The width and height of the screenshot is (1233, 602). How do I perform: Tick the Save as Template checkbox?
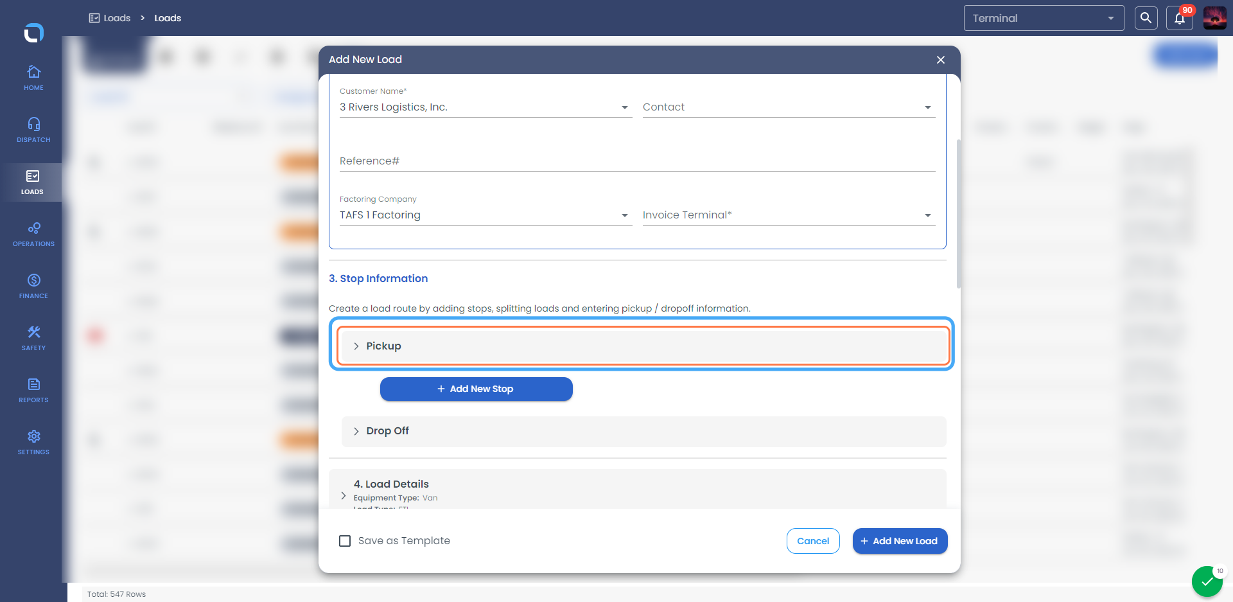(345, 541)
